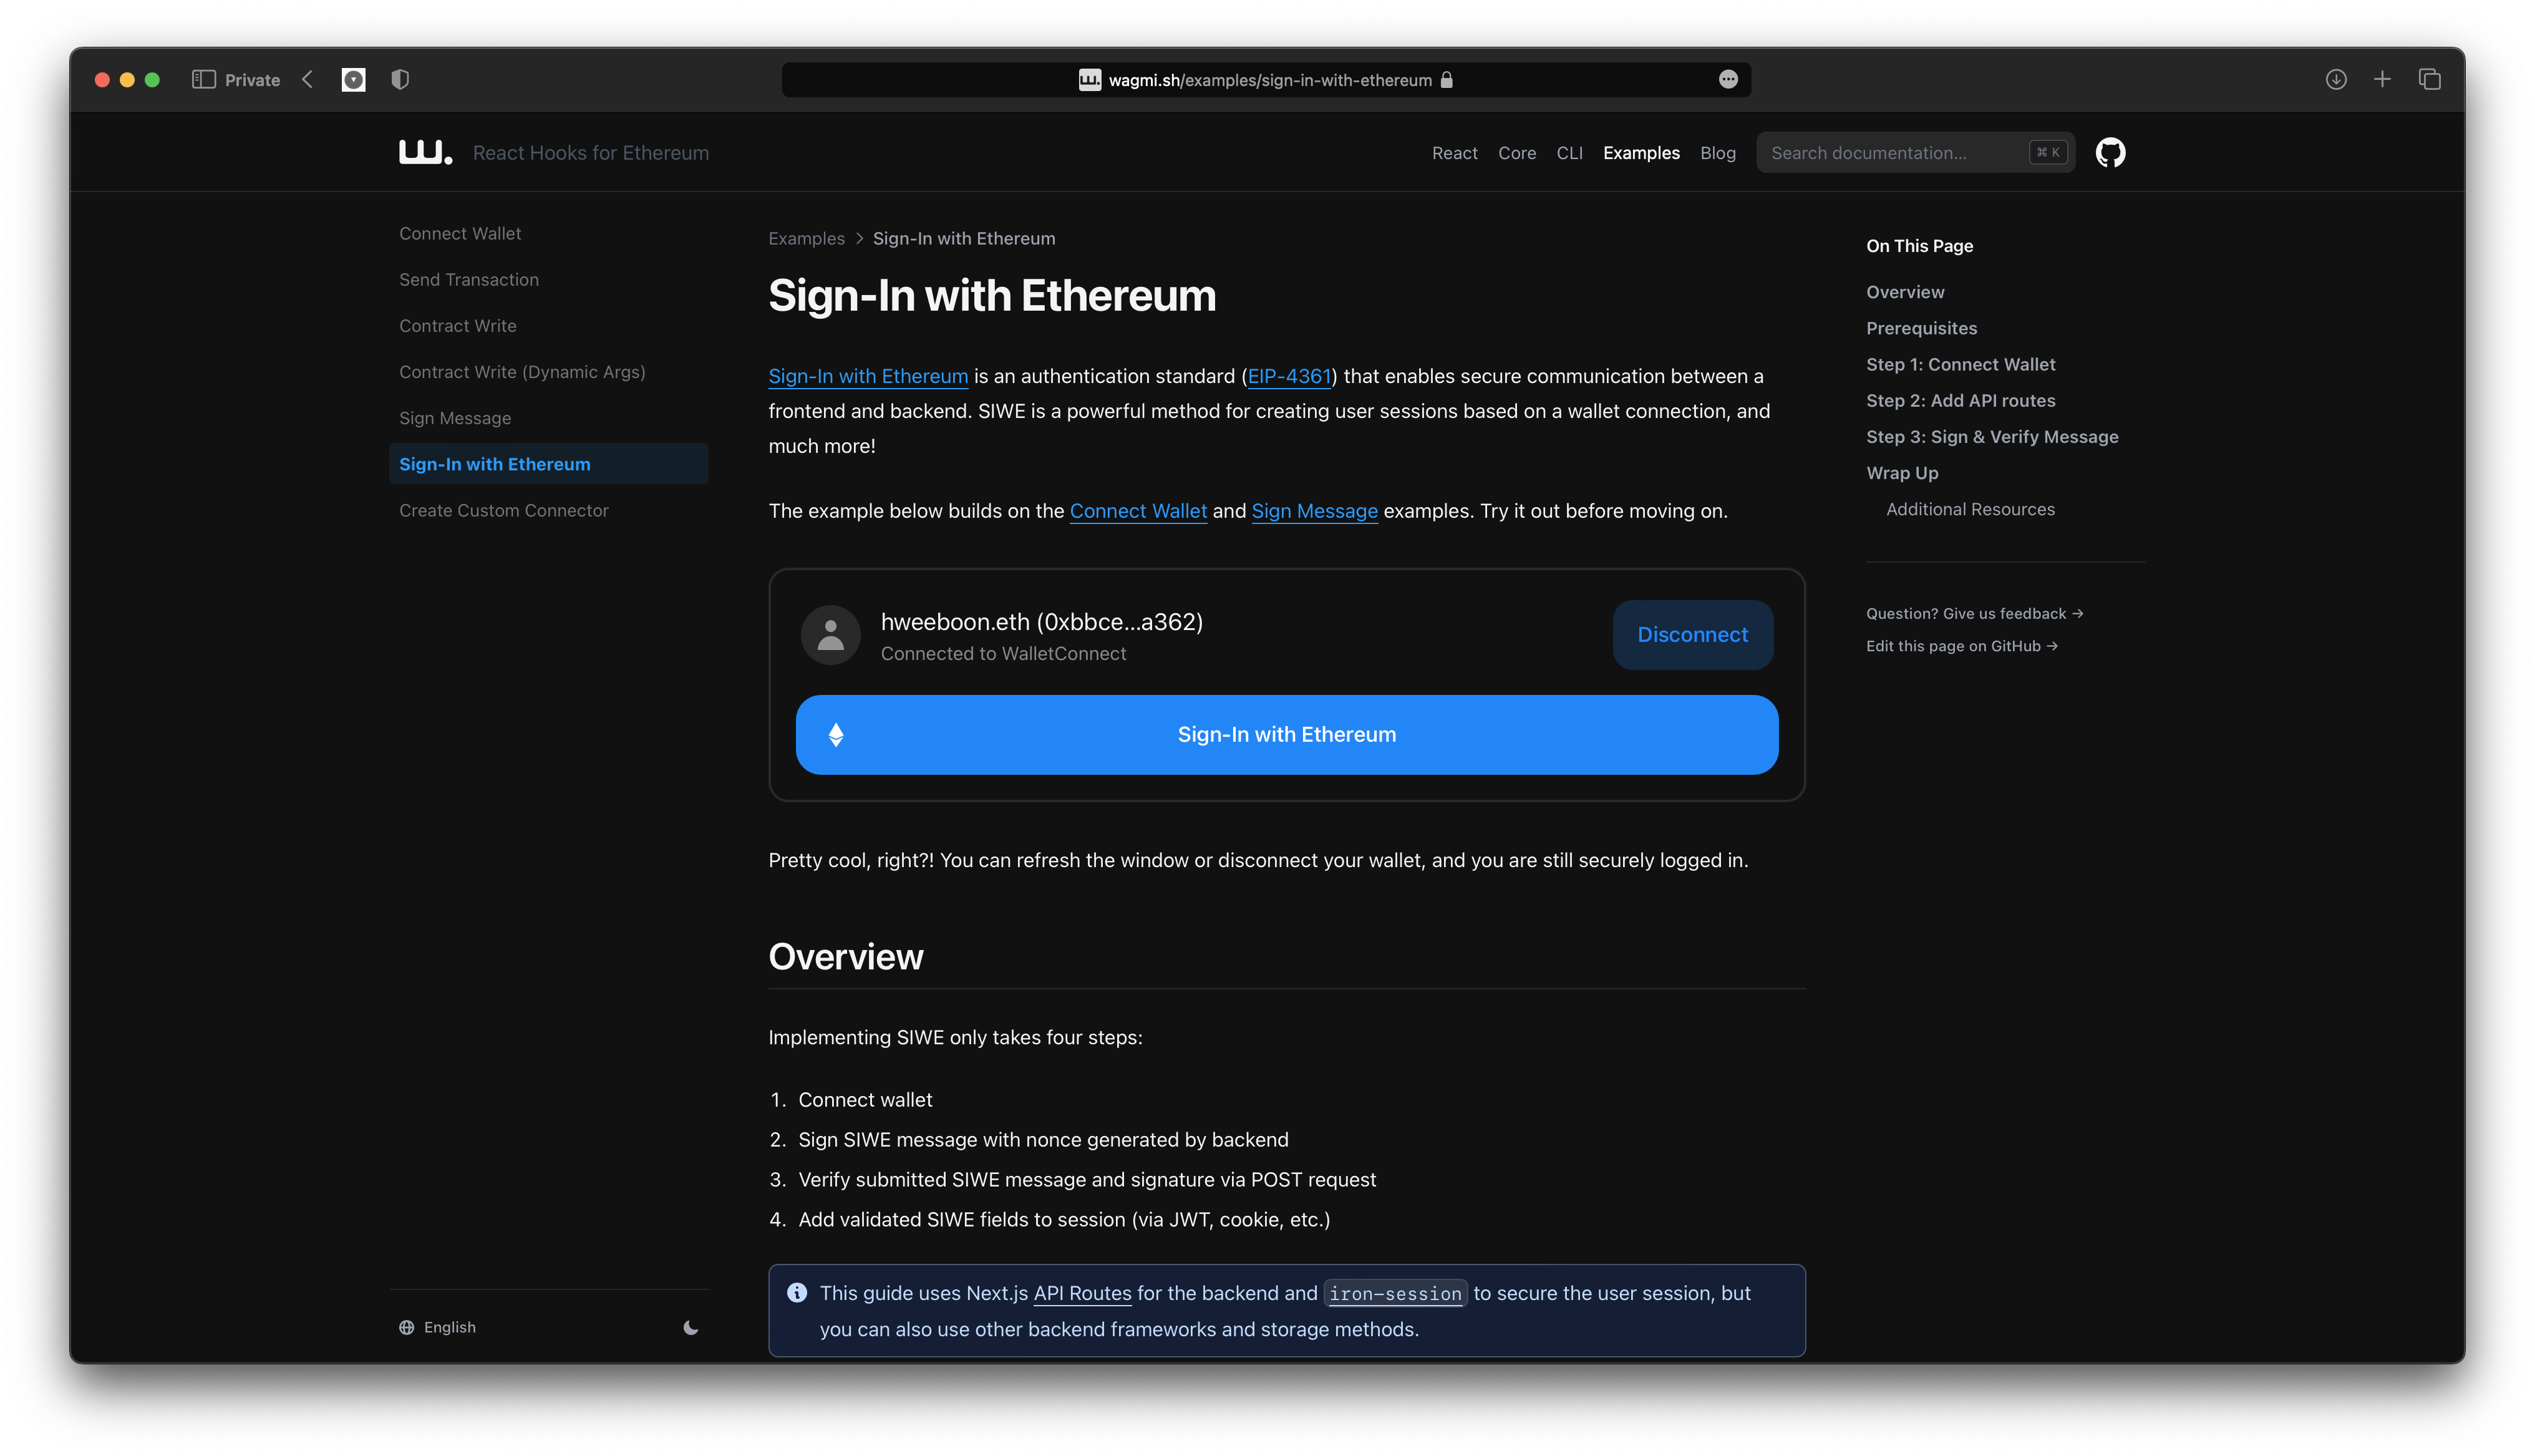Open the English language selector
This screenshot has height=1456, width=2535.
click(450, 1327)
